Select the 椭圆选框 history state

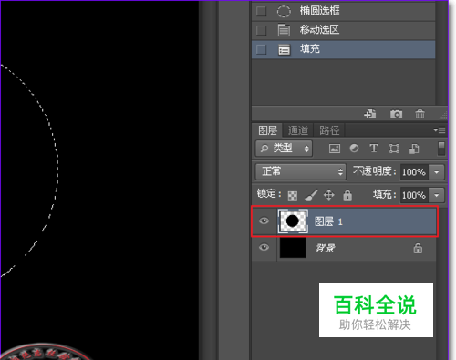click(x=344, y=12)
